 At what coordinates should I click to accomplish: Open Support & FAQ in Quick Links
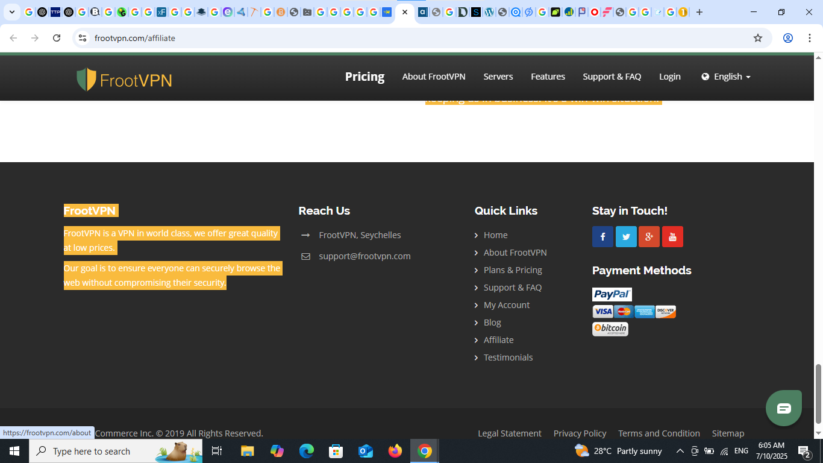click(x=513, y=288)
